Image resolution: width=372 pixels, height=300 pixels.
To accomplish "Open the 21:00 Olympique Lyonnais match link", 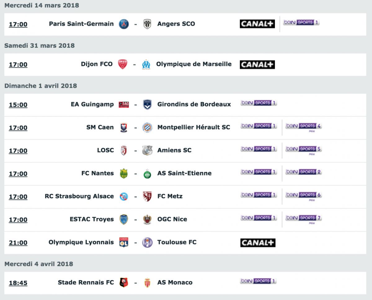I will [x=18, y=243].
